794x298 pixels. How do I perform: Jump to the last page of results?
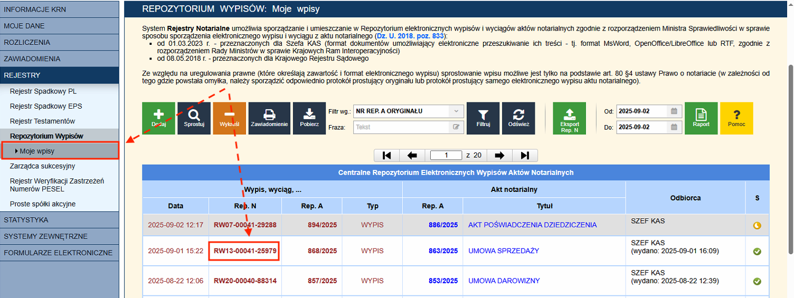tap(525, 155)
